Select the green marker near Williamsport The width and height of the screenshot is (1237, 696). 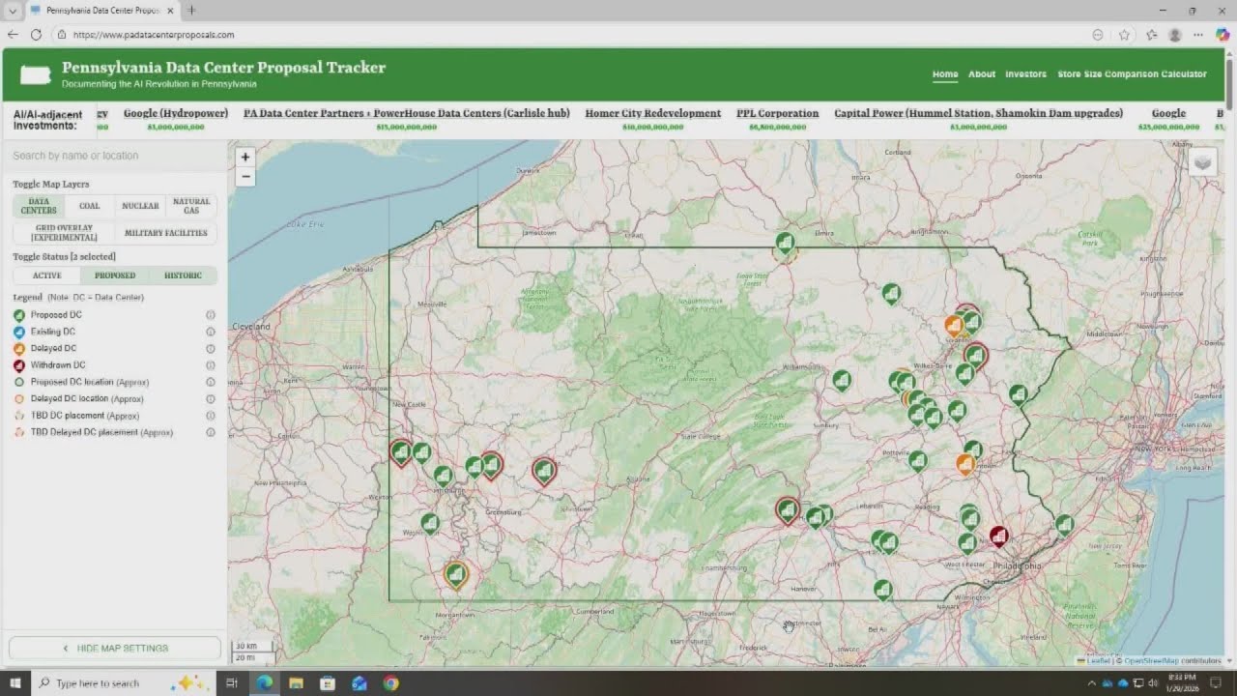point(842,380)
